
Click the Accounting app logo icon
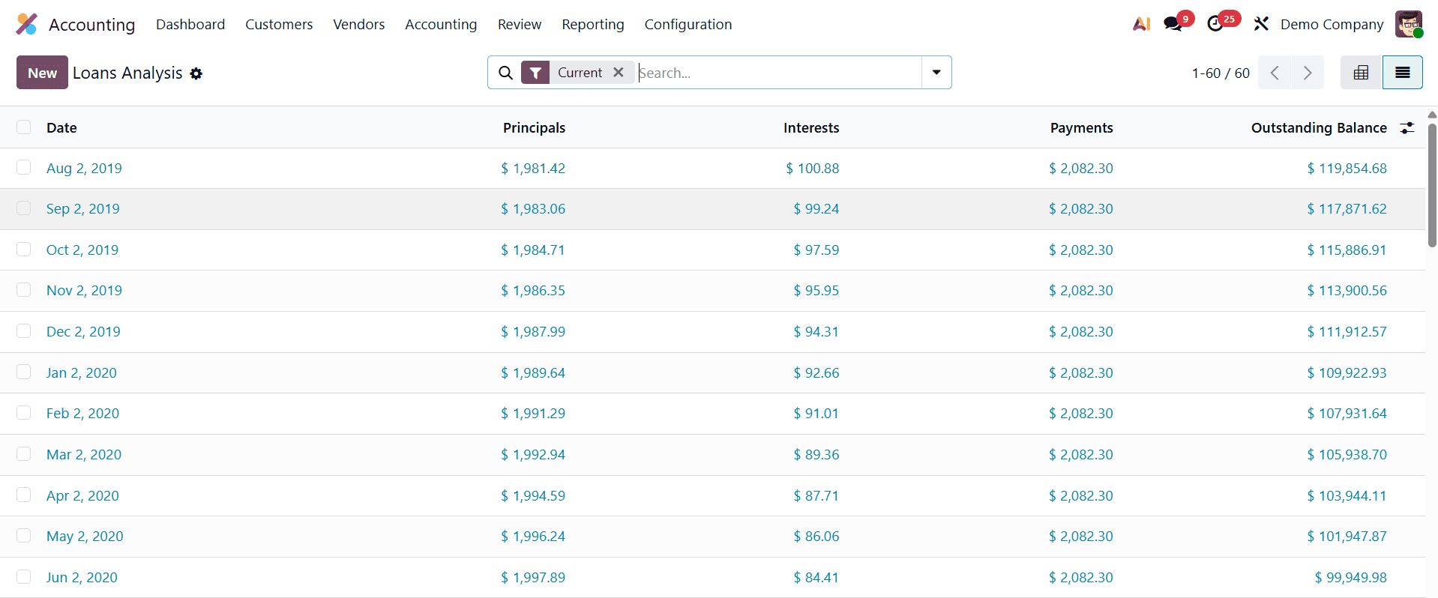pos(27,24)
